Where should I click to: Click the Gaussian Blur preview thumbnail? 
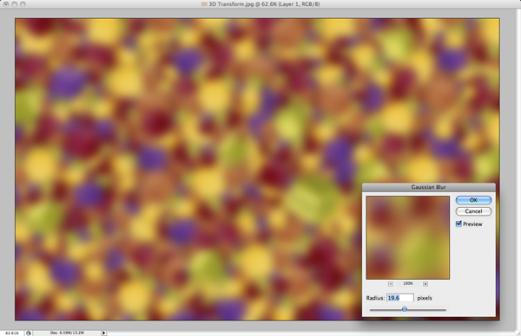pos(408,237)
